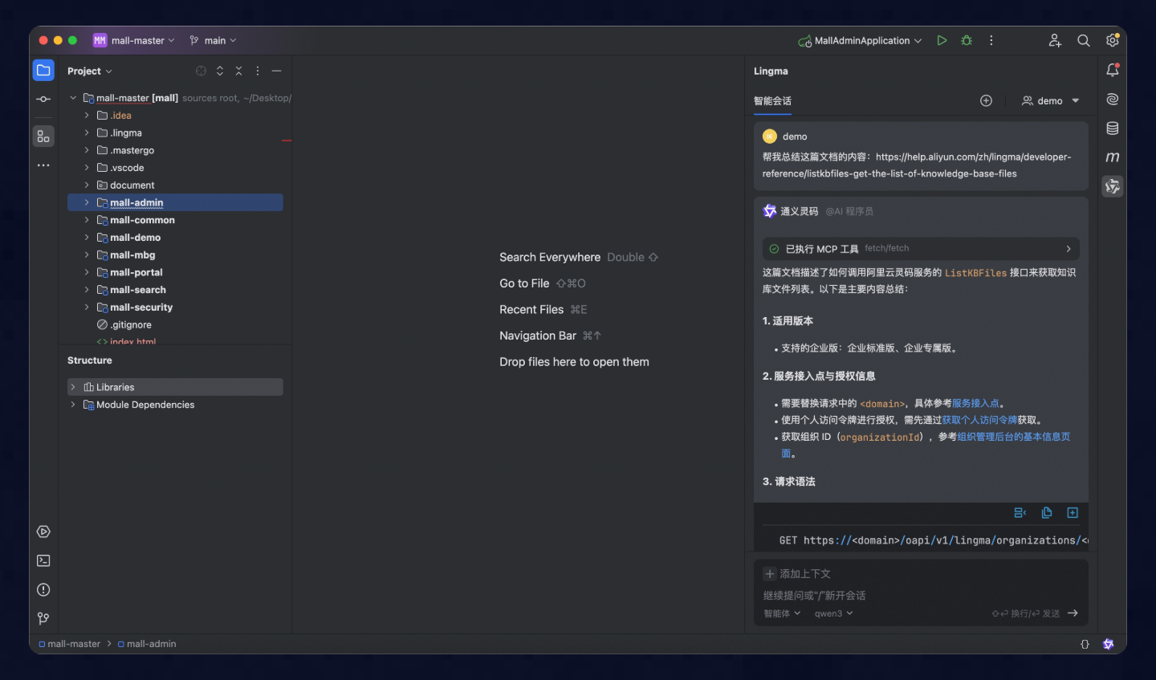Open the 服务接入点 link in chat answer
The image size is (1156, 680).
pos(976,403)
